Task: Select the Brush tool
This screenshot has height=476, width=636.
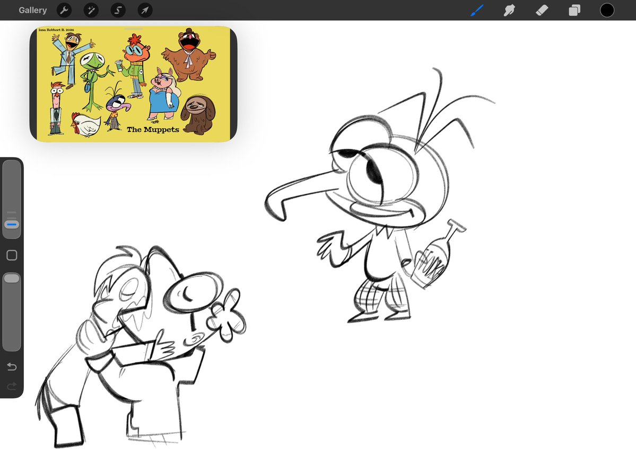Action: pos(477,10)
